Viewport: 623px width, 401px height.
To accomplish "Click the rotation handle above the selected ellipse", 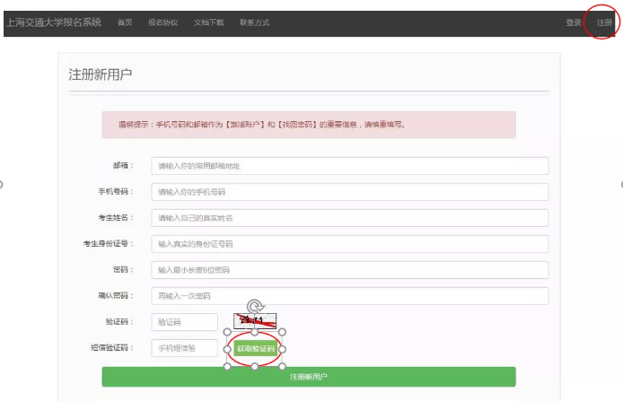I will [x=254, y=307].
